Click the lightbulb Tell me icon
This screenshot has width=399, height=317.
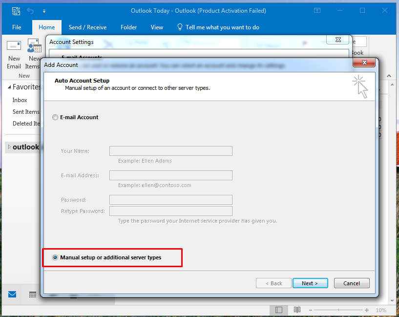[180, 27]
